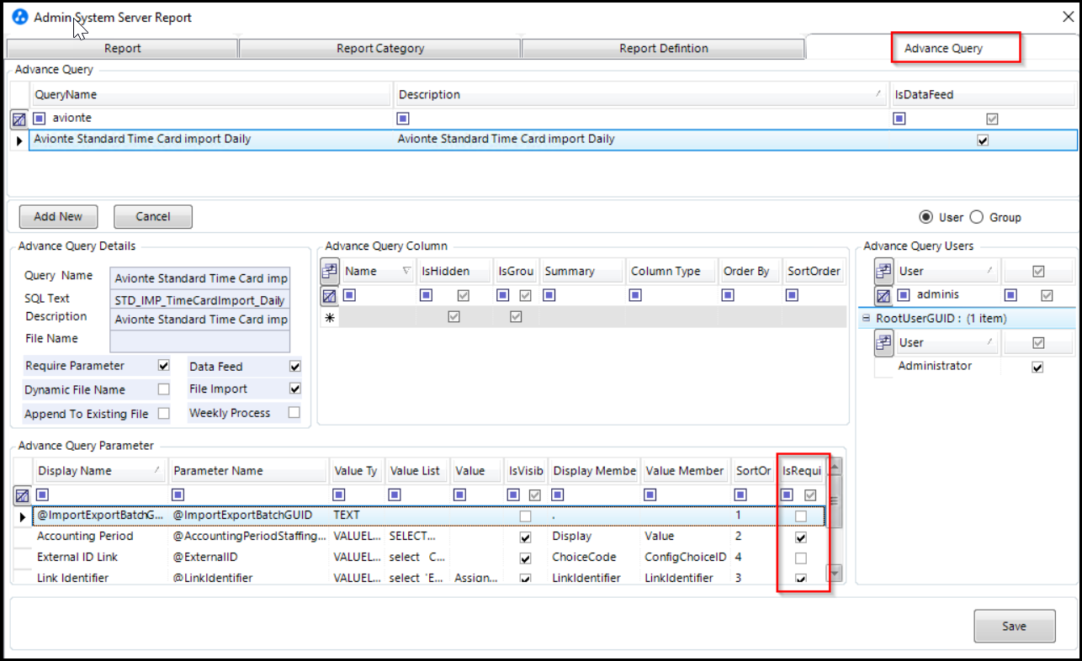Click the SQL Text input field
The width and height of the screenshot is (1082, 661).
click(200, 299)
